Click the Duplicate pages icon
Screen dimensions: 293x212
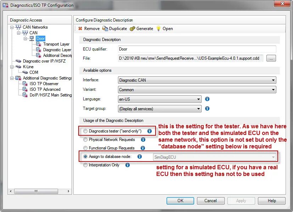click(x=105, y=29)
